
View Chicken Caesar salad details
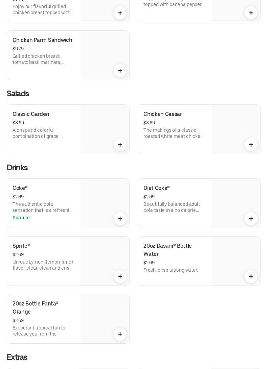[x=163, y=114]
